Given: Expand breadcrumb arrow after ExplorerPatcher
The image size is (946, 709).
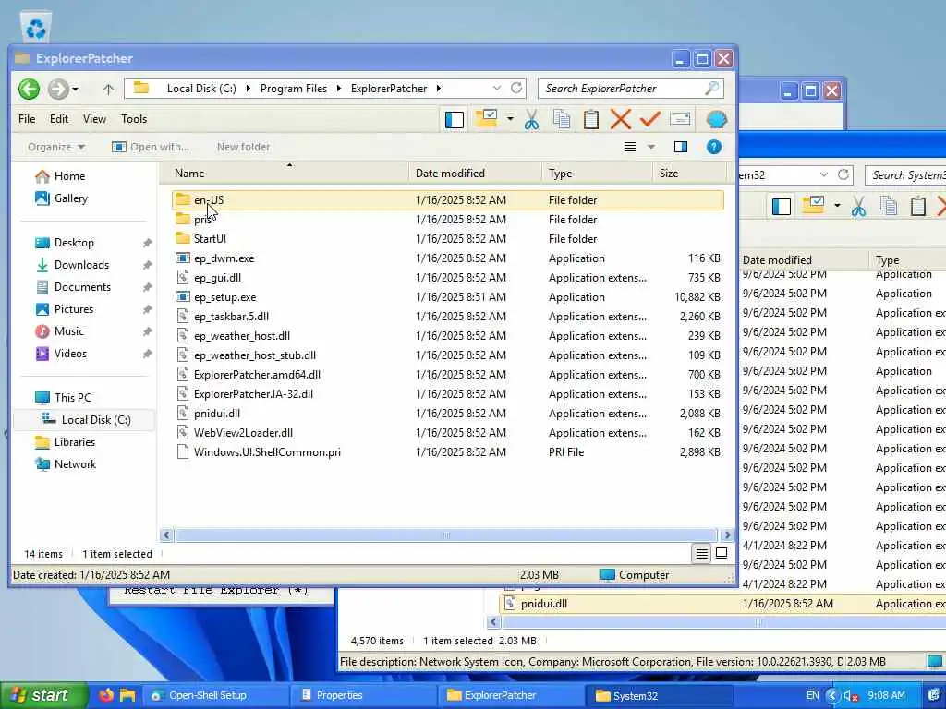Looking at the screenshot, I should coord(439,89).
